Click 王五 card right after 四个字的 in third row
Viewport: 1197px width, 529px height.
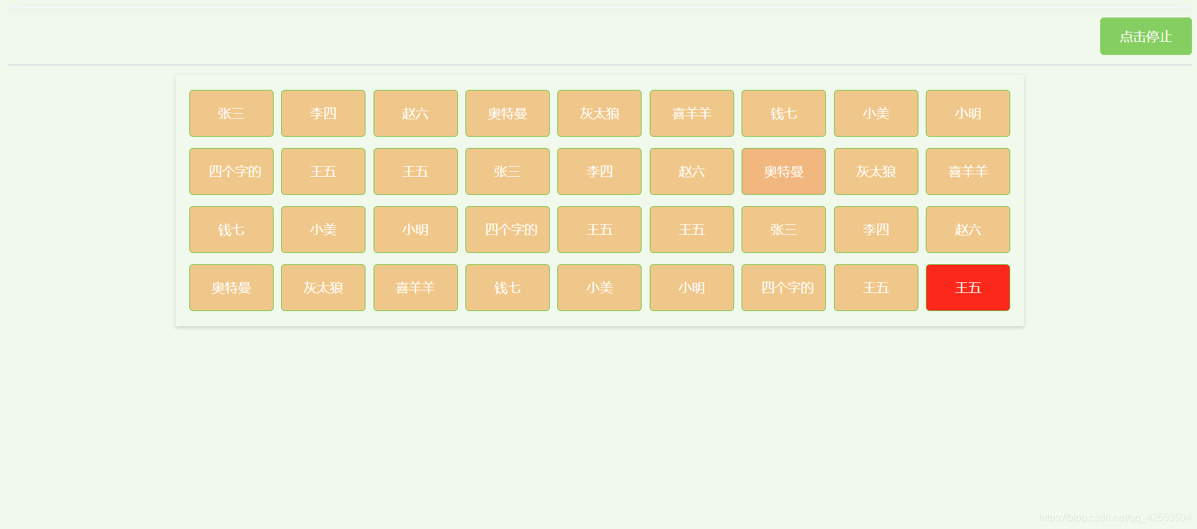(x=599, y=229)
